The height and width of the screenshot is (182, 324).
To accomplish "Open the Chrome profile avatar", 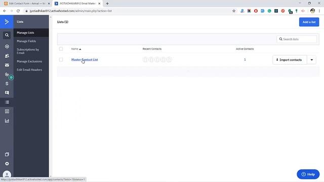I will (x=312, y=11).
